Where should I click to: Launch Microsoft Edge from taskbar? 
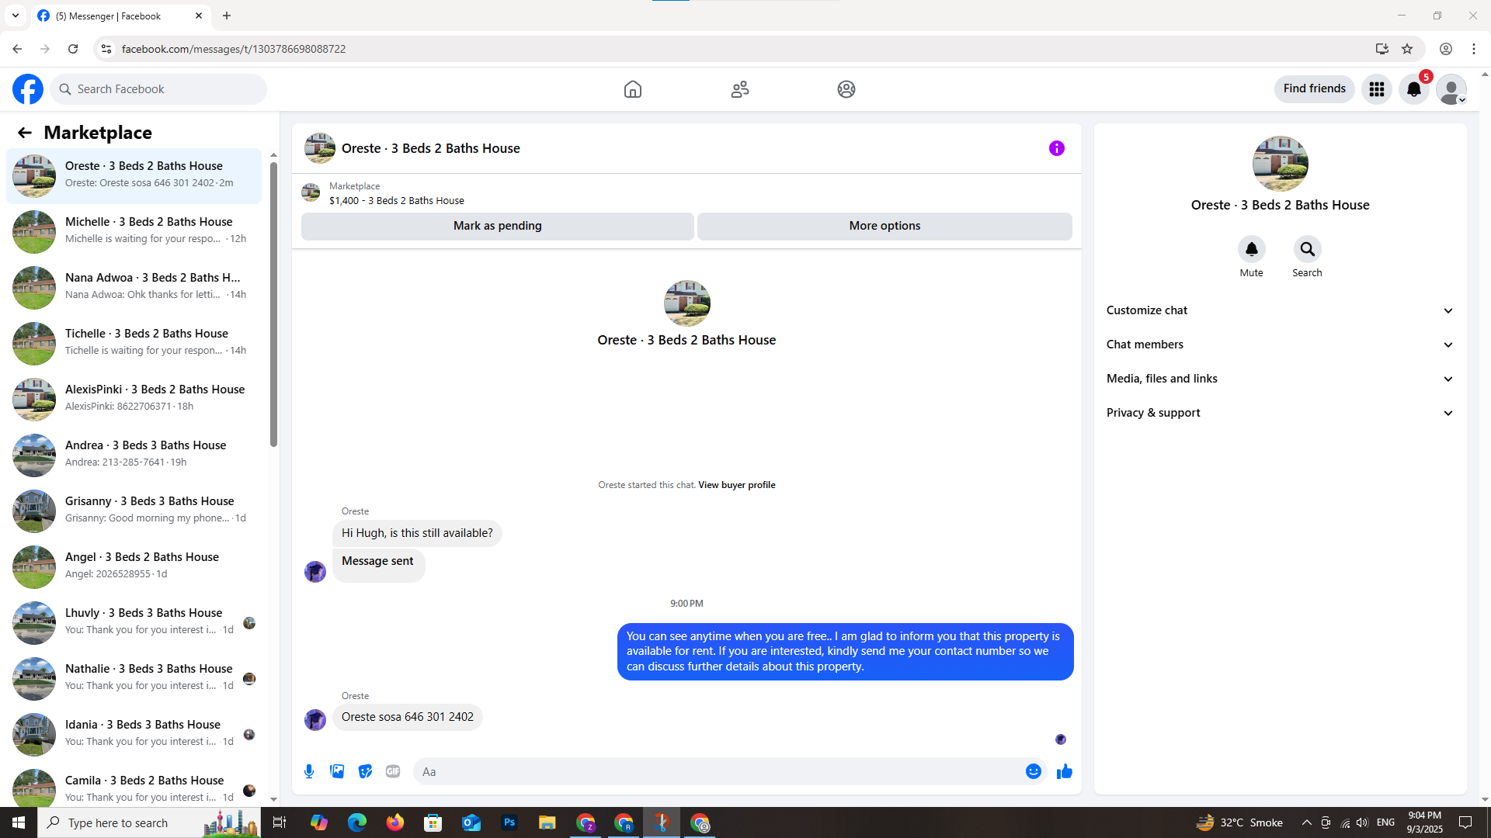(x=357, y=822)
